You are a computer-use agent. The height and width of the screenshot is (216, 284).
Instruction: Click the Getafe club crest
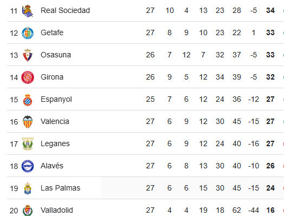(x=28, y=33)
